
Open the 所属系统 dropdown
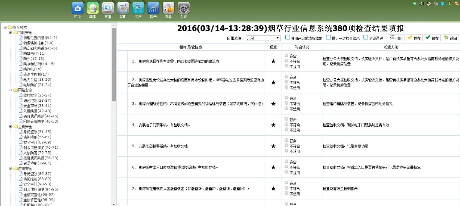pyautogui.click(x=263, y=38)
